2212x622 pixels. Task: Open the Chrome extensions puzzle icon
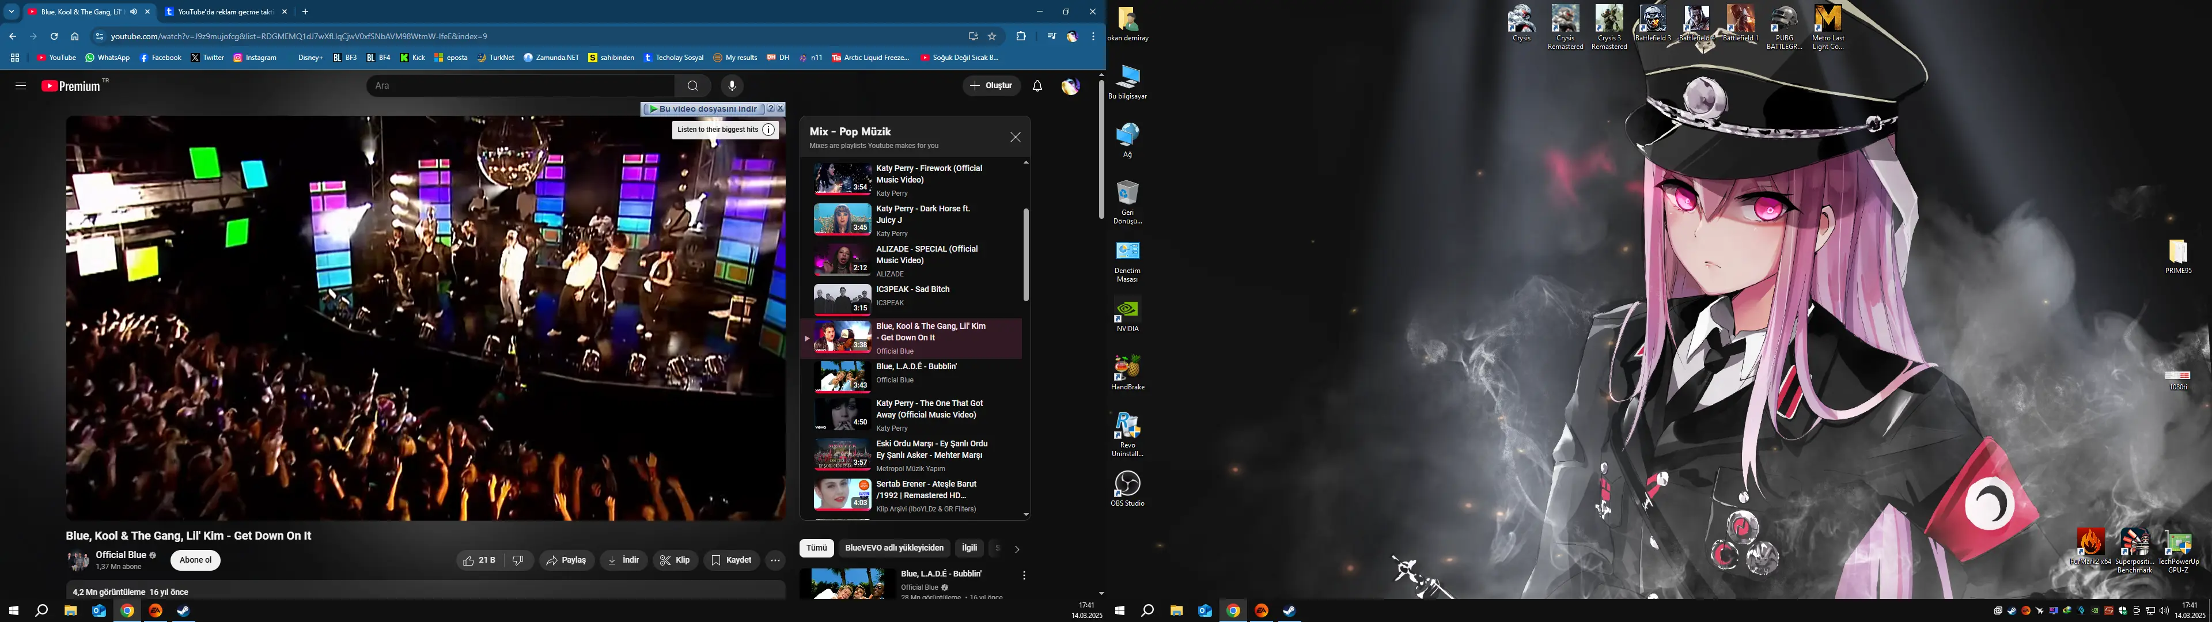pyautogui.click(x=1021, y=36)
